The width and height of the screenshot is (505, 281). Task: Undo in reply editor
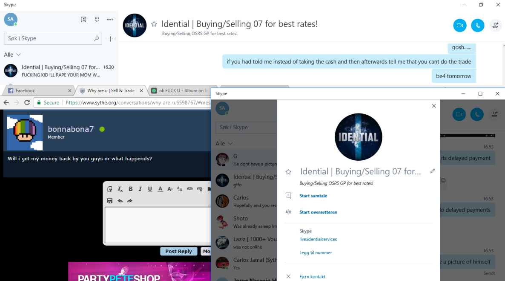[120, 201]
